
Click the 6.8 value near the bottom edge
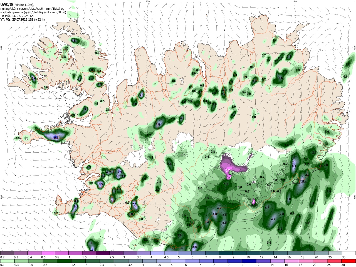(x=195, y=247)
